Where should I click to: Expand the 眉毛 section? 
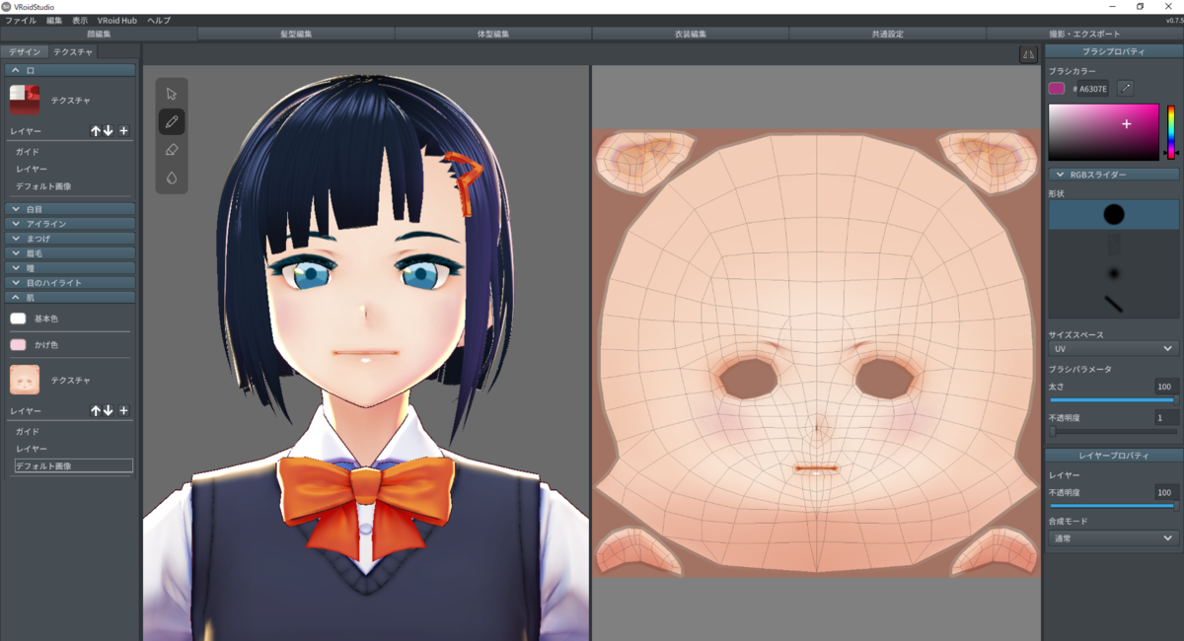tap(70, 253)
